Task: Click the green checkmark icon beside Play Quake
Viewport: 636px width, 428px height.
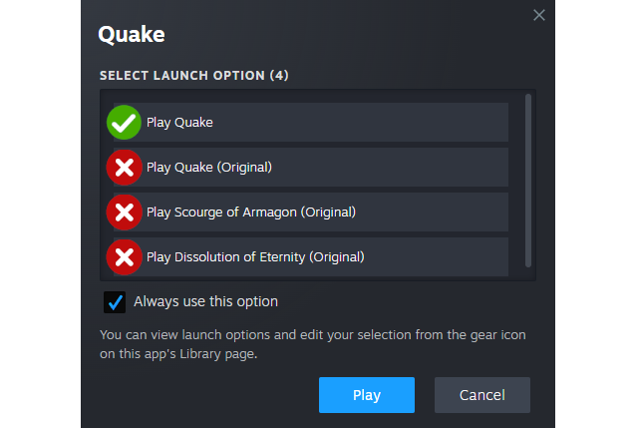Action: coord(124,123)
